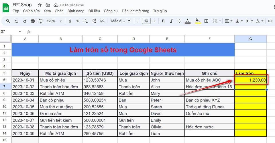Open the Dữ liệu menu
This screenshot has height=143, width=275.
click(94, 11)
